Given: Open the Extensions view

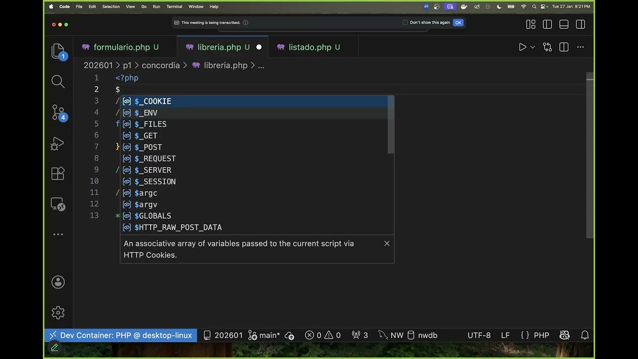Looking at the screenshot, I should coord(58,174).
